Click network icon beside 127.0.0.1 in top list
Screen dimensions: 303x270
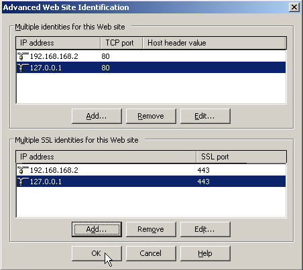[x=23, y=68]
